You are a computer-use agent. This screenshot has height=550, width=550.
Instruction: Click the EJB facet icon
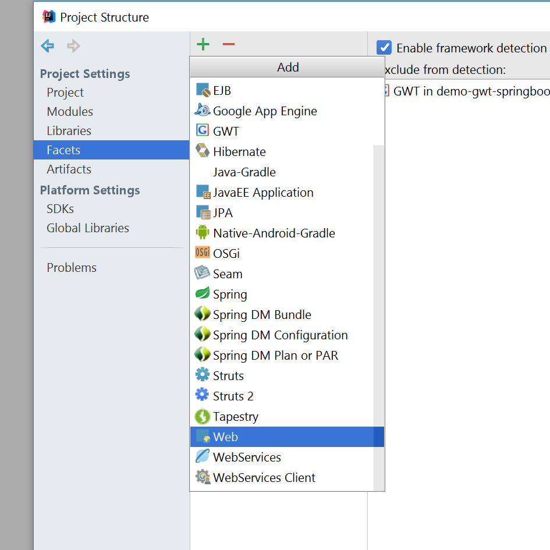(x=203, y=90)
